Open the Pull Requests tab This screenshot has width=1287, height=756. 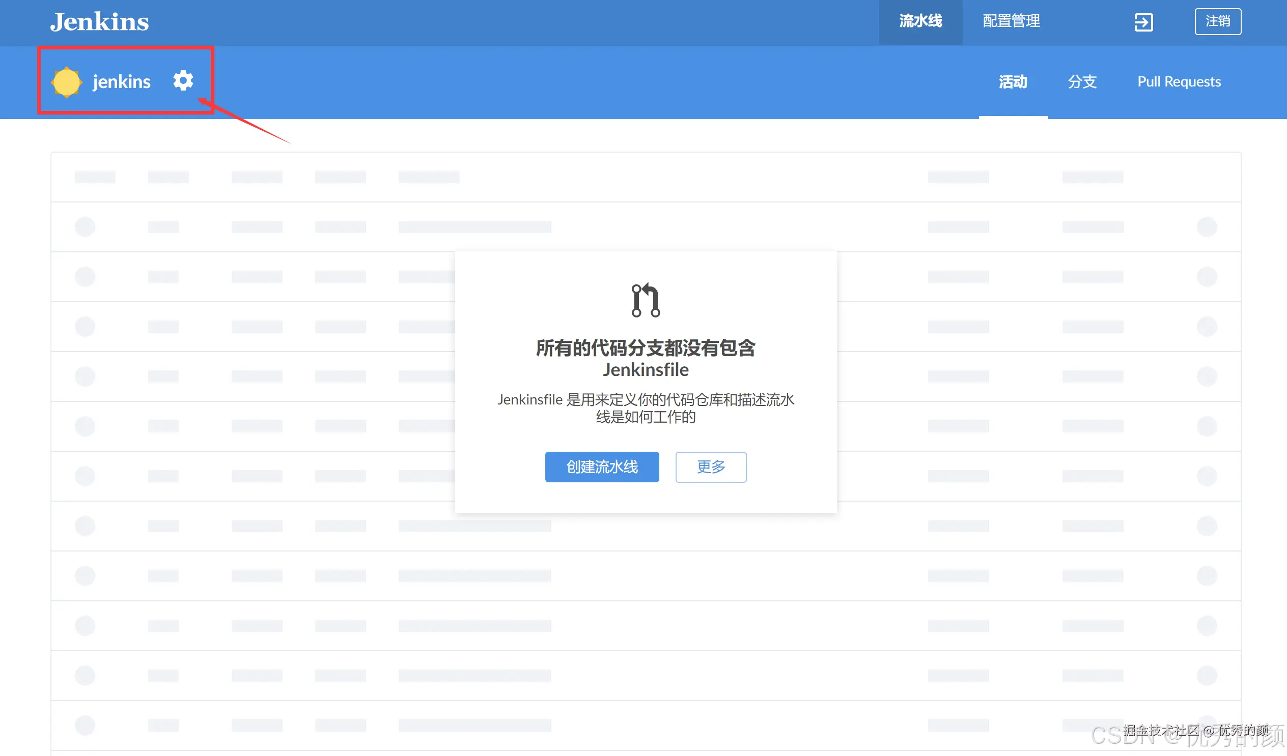(1179, 82)
